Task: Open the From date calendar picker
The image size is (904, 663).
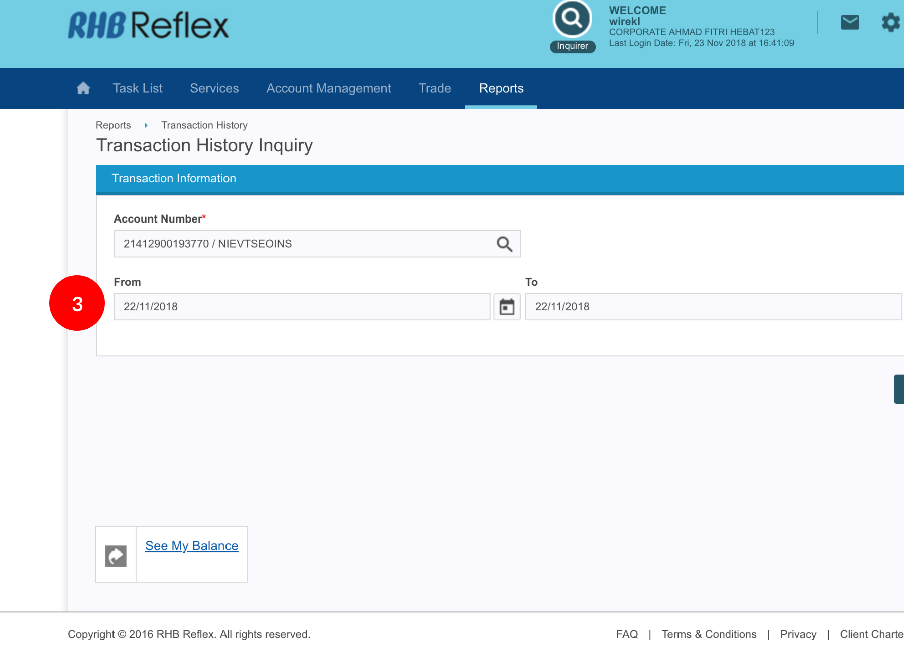Action: tap(507, 307)
